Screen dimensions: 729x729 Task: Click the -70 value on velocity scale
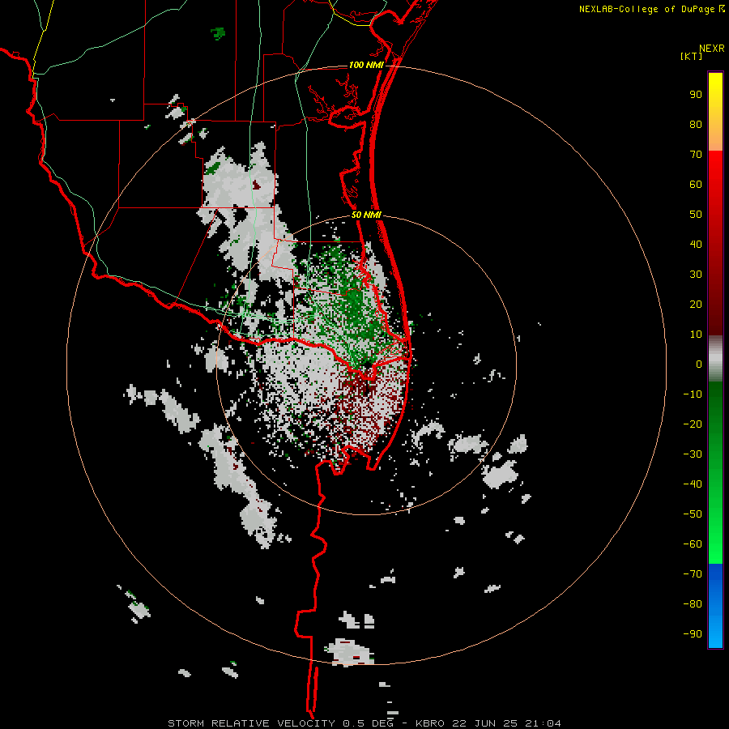click(693, 574)
